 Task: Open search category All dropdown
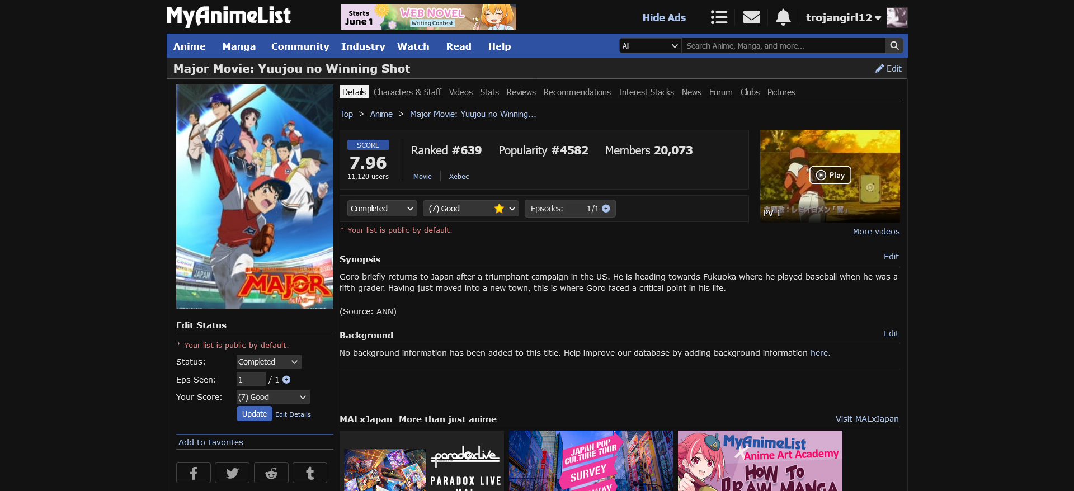[650, 46]
